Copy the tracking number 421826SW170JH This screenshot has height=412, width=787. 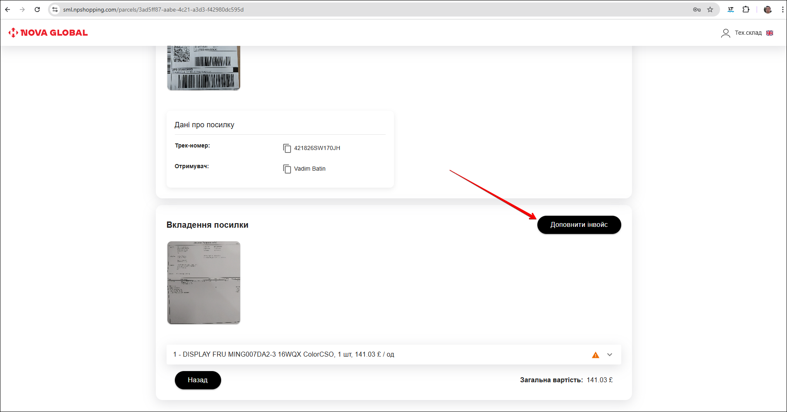(287, 148)
